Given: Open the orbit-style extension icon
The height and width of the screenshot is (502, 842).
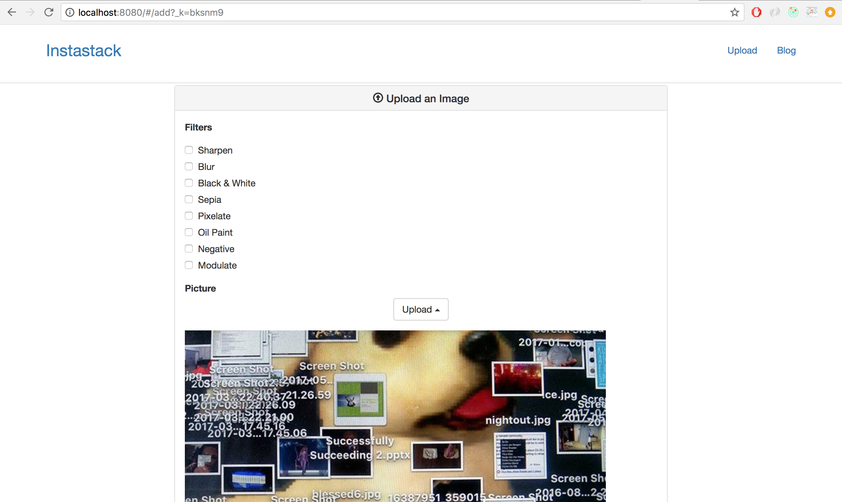Looking at the screenshot, I should coord(793,12).
